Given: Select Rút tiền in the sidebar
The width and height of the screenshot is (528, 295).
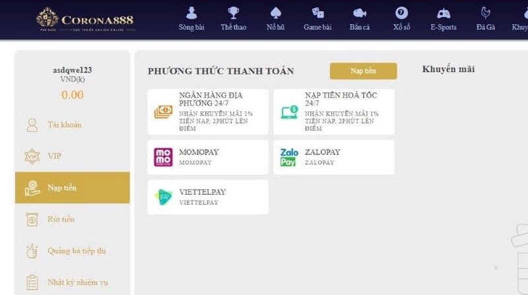Looking at the screenshot, I should point(61,219).
